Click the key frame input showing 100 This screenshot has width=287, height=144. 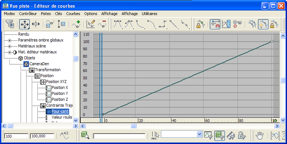pos(16,136)
